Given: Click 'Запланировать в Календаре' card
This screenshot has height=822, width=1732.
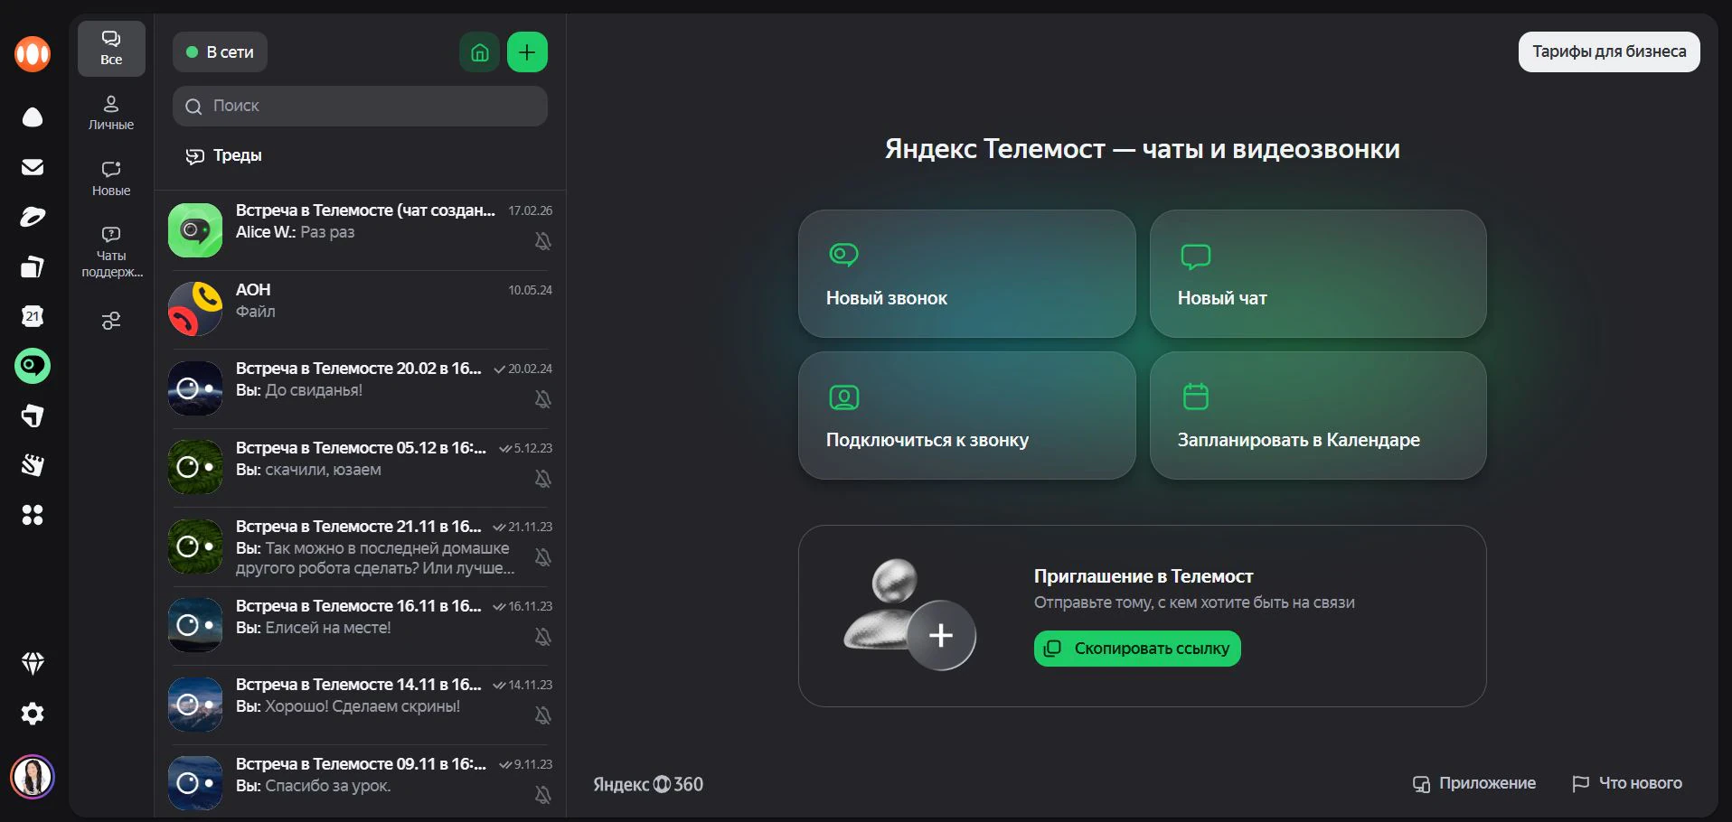Looking at the screenshot, I should 1318,416.
